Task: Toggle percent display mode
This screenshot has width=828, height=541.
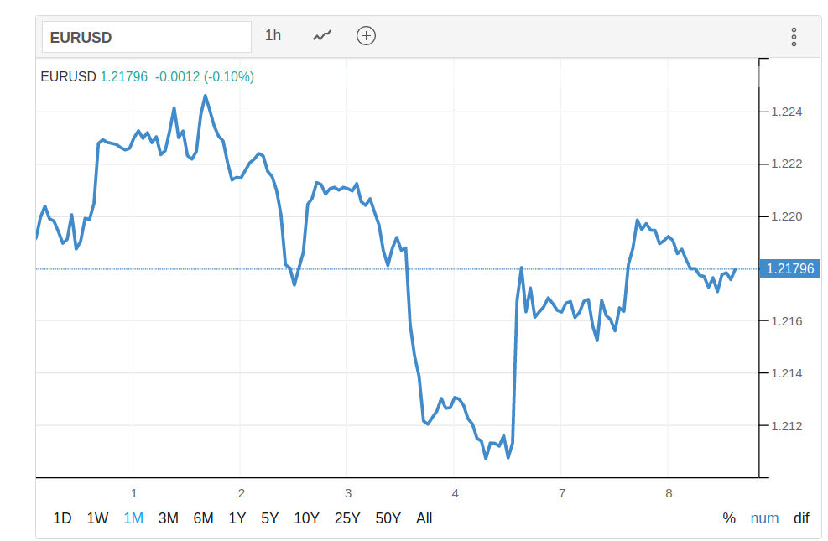Action: (x=729, y=518)
